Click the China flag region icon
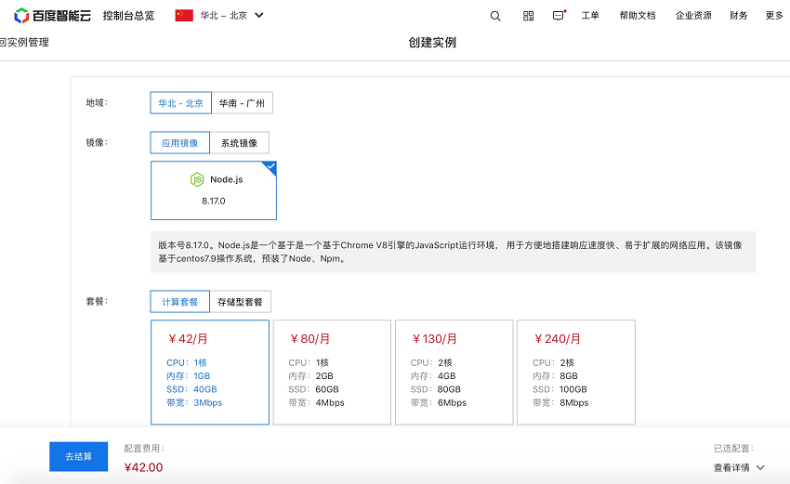 pyautogui.click(x=184, y=16)
